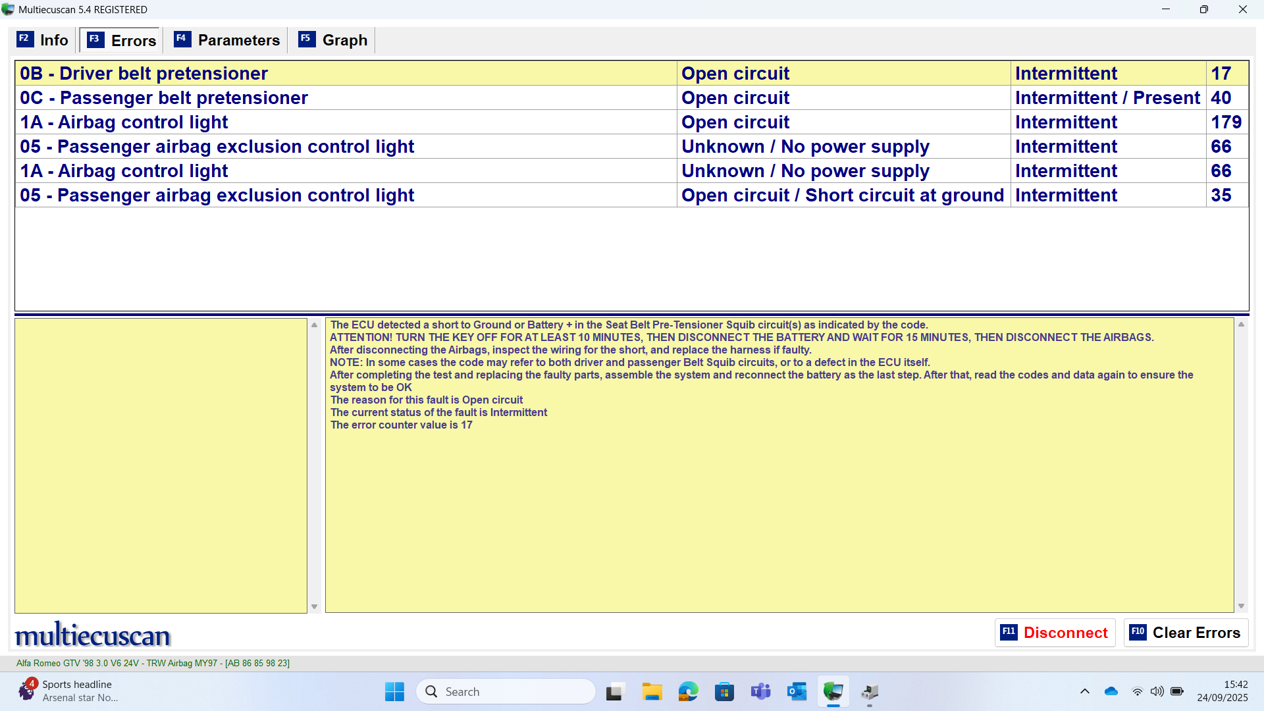Click the volume icon in the system tray
The height and width of the screenshot is (711, 1264).
pyautogui.click(x=1158, y=691)
